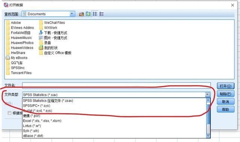Click the up-one-level folder icon
This screenshot has height=142, width=240.
(81, 14)
